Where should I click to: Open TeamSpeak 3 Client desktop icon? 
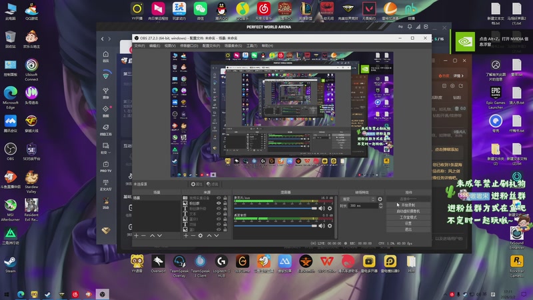click(x=201, y=266)
